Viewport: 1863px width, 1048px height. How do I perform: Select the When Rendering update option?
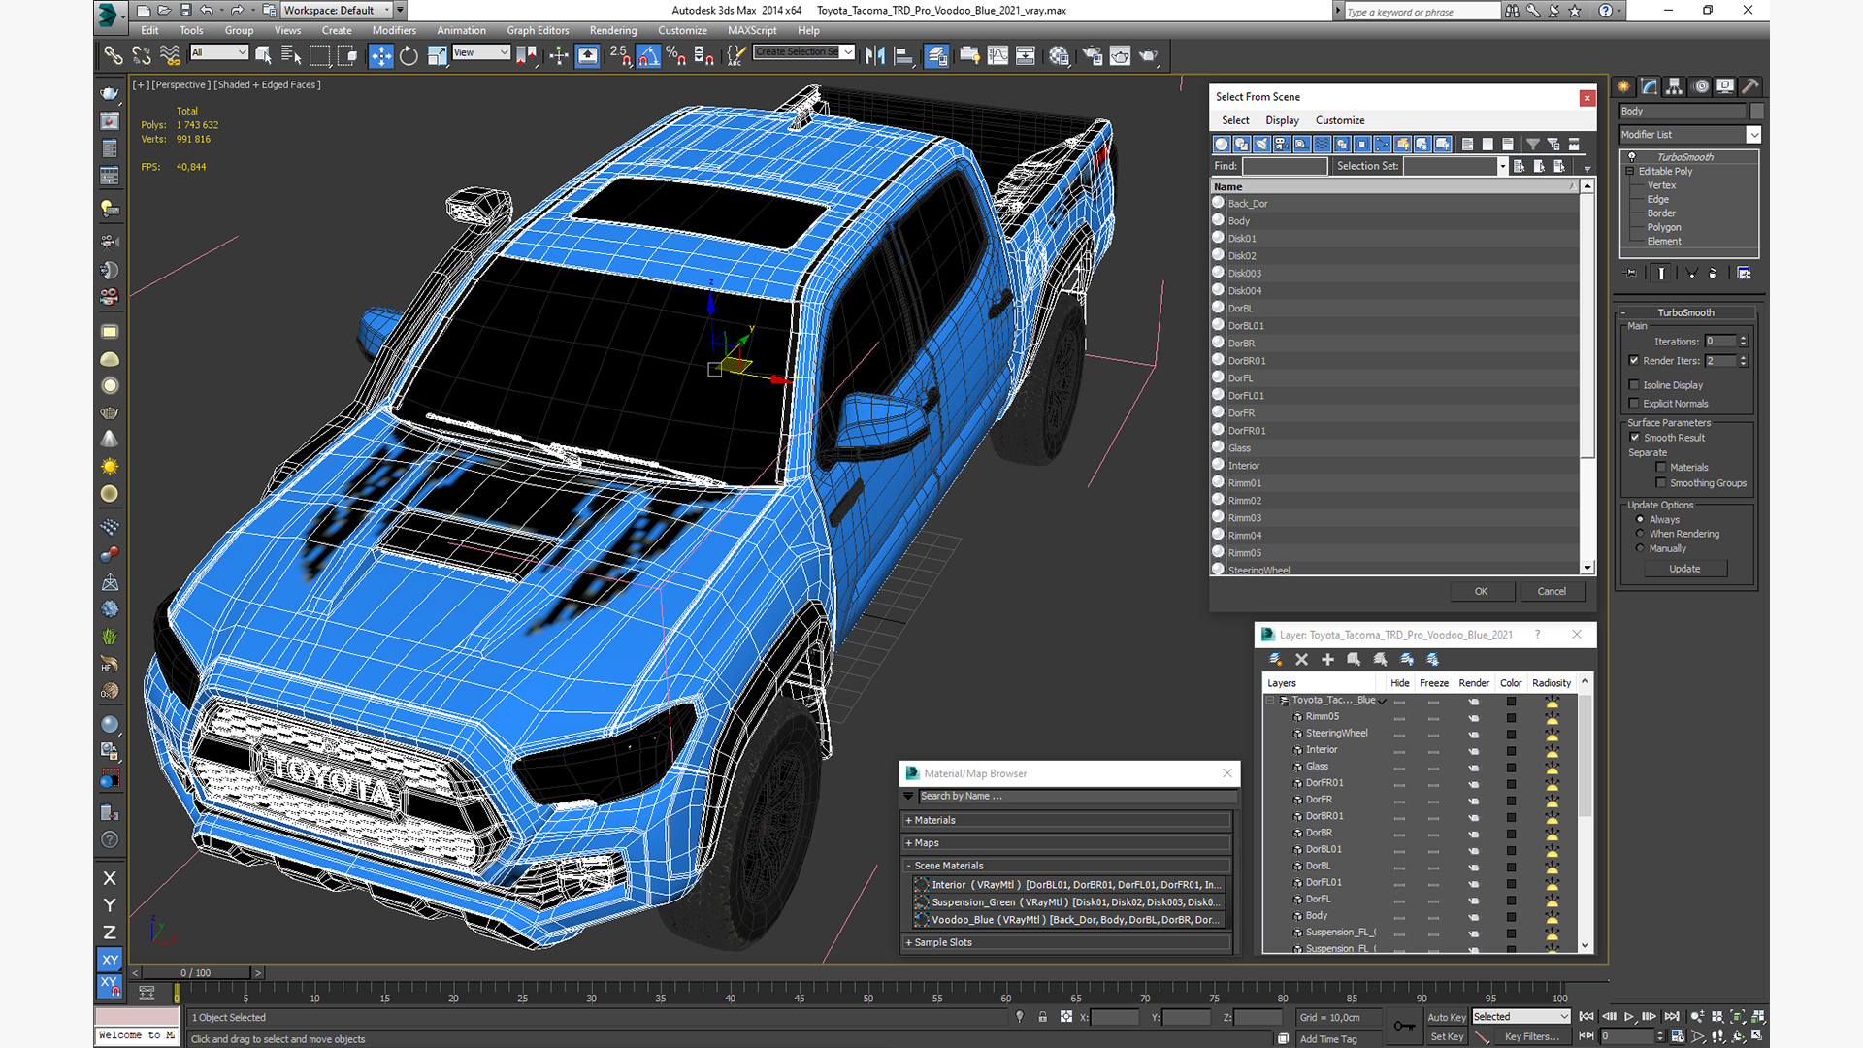click(1641, 534)
